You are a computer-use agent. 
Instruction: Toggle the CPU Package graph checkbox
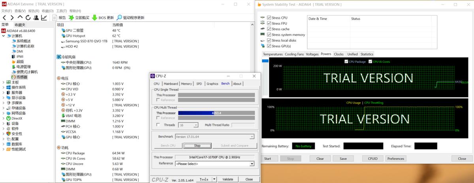346,61
